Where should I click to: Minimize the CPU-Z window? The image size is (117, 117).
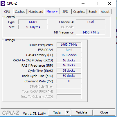coord(83,3)
